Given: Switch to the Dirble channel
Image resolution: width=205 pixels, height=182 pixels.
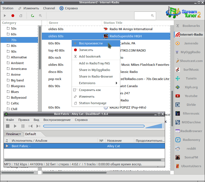Looking at the screenshot, I should (x=189, y=105).
